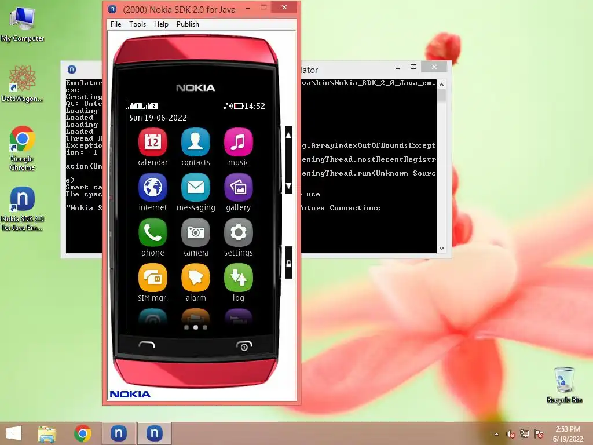This screenshot has height=445, width=593.
Task: Tap the home screen page indicator dots
Action: (196, 327)
